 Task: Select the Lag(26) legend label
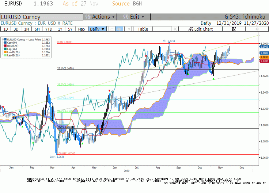click(12, 49)
